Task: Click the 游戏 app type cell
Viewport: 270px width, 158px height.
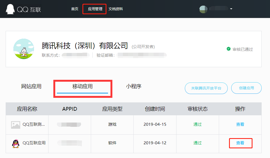Action: [x=112, y=124]
